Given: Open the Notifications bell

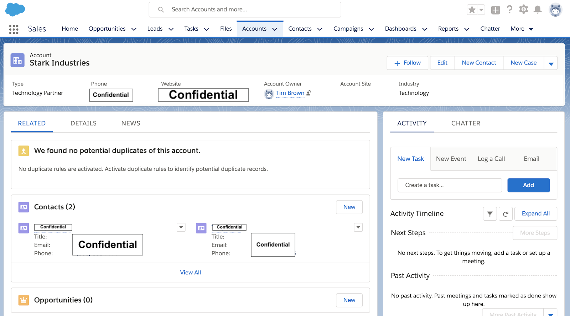Looking at the screenshot, I should pos(538,10).
